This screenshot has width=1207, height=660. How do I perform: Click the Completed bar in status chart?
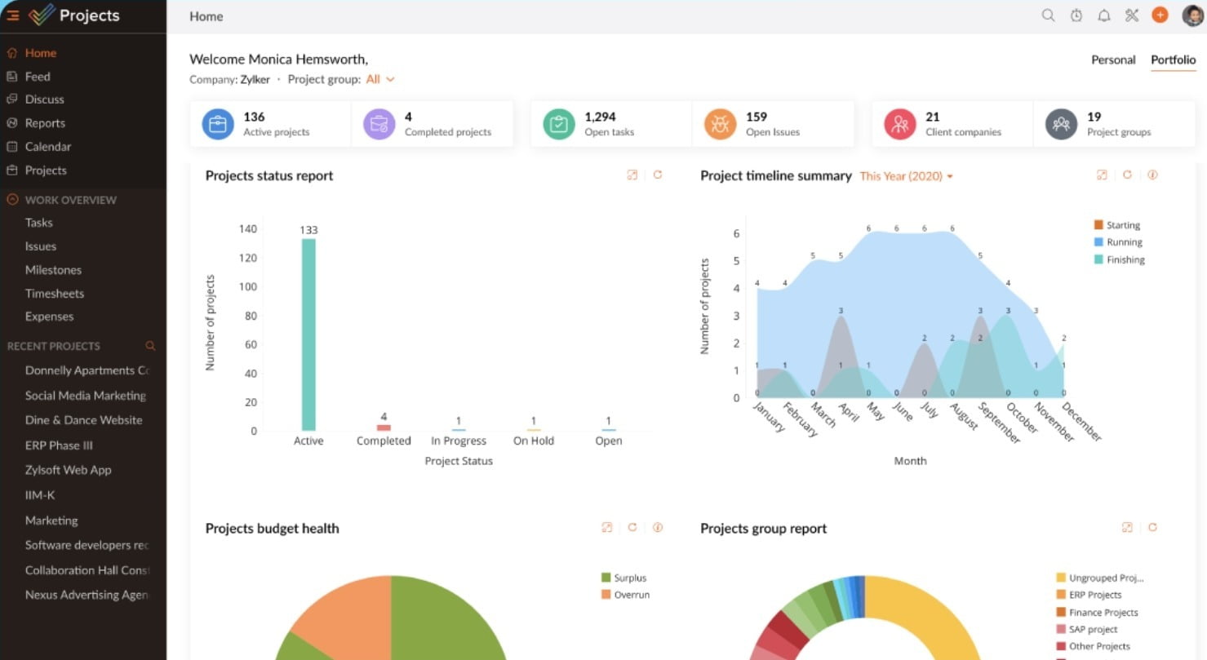384,427
